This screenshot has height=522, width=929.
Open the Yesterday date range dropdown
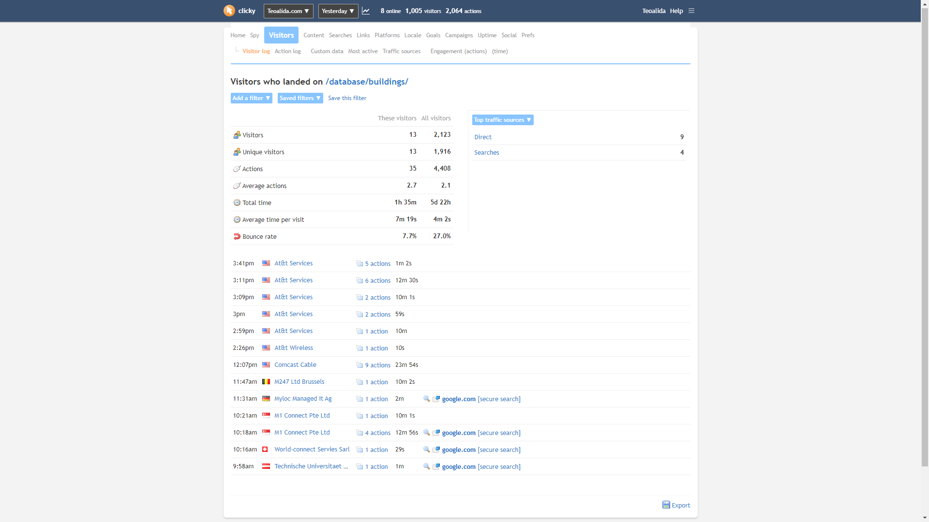[338, 11]
